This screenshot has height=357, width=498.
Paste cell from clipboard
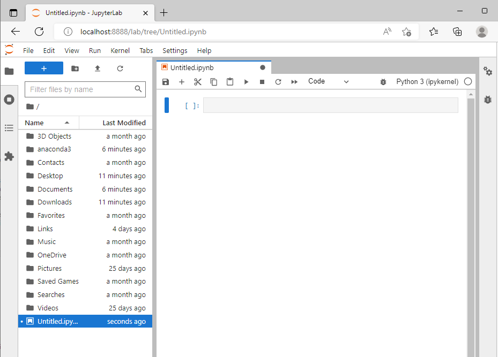click(230, 82)
